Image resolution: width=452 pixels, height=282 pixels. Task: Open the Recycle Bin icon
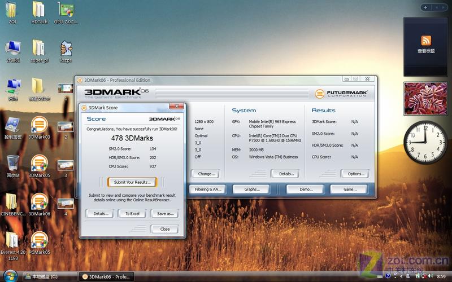coord(13,166)
